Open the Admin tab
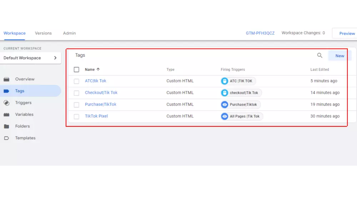 (x=69, y=33)
